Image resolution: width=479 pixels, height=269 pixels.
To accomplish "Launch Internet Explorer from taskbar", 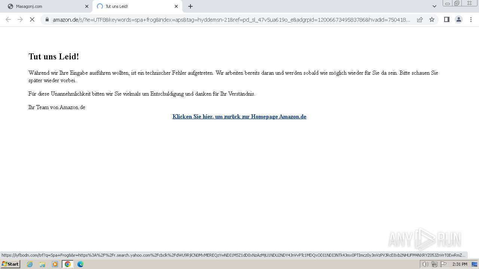I will (x=30, y=264).
